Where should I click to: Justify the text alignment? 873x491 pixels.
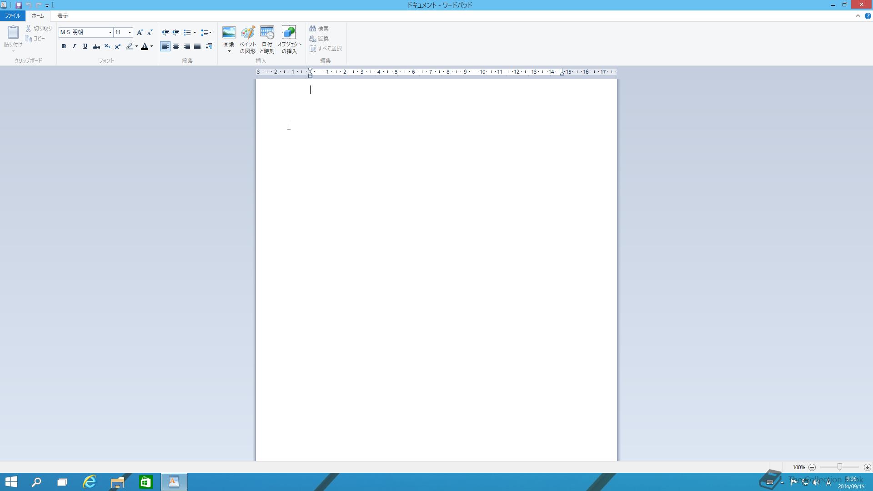tap(197, 46)
